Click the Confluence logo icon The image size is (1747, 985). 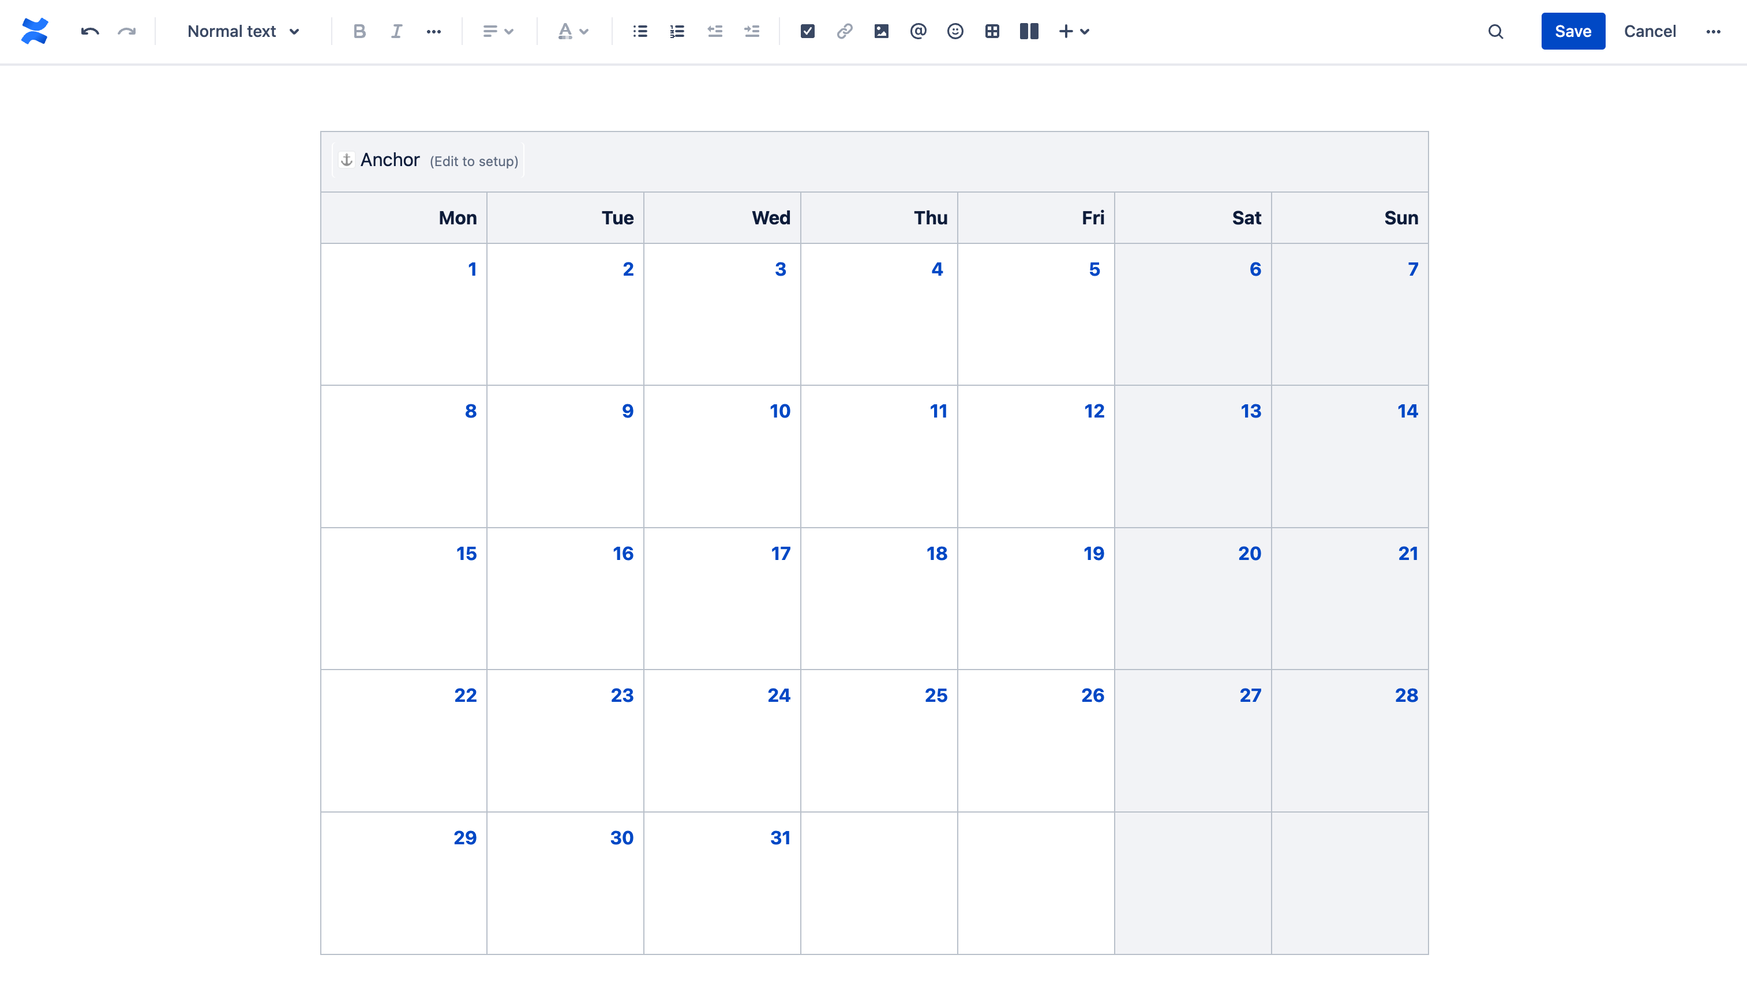point(35,31)
